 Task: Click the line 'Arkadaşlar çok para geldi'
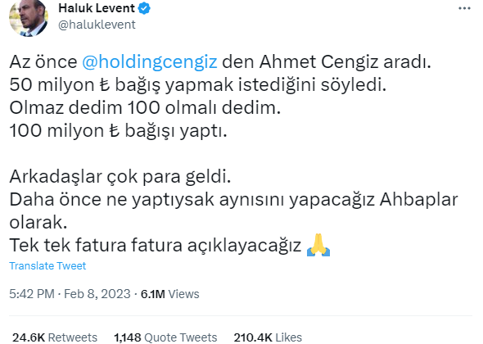[120, 177]
